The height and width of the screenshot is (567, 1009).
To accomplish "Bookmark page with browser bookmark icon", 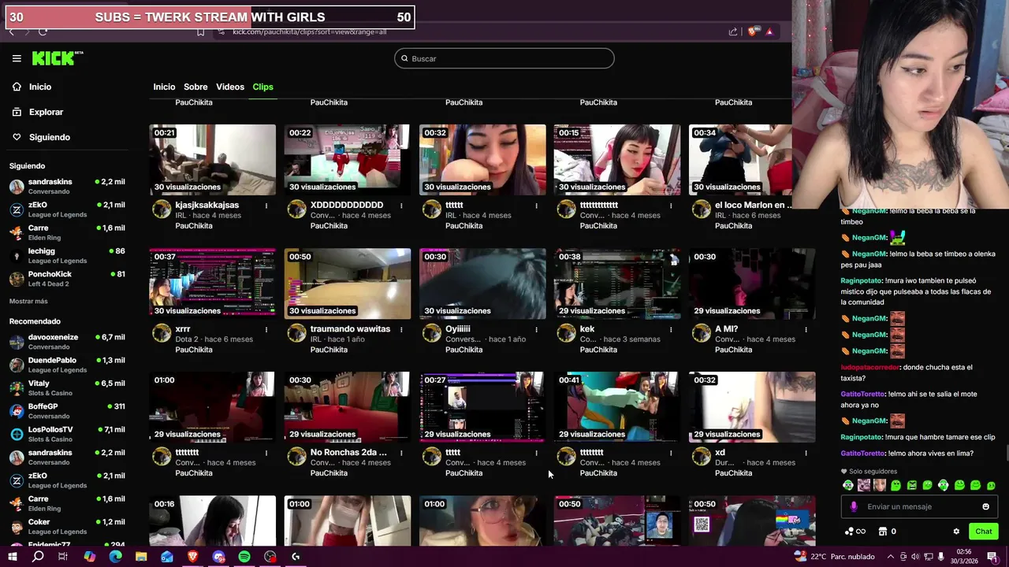I will coord(200,31).
